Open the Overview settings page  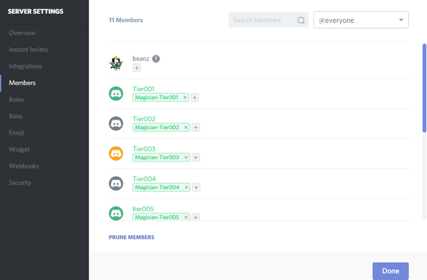(x=22, y=33)
